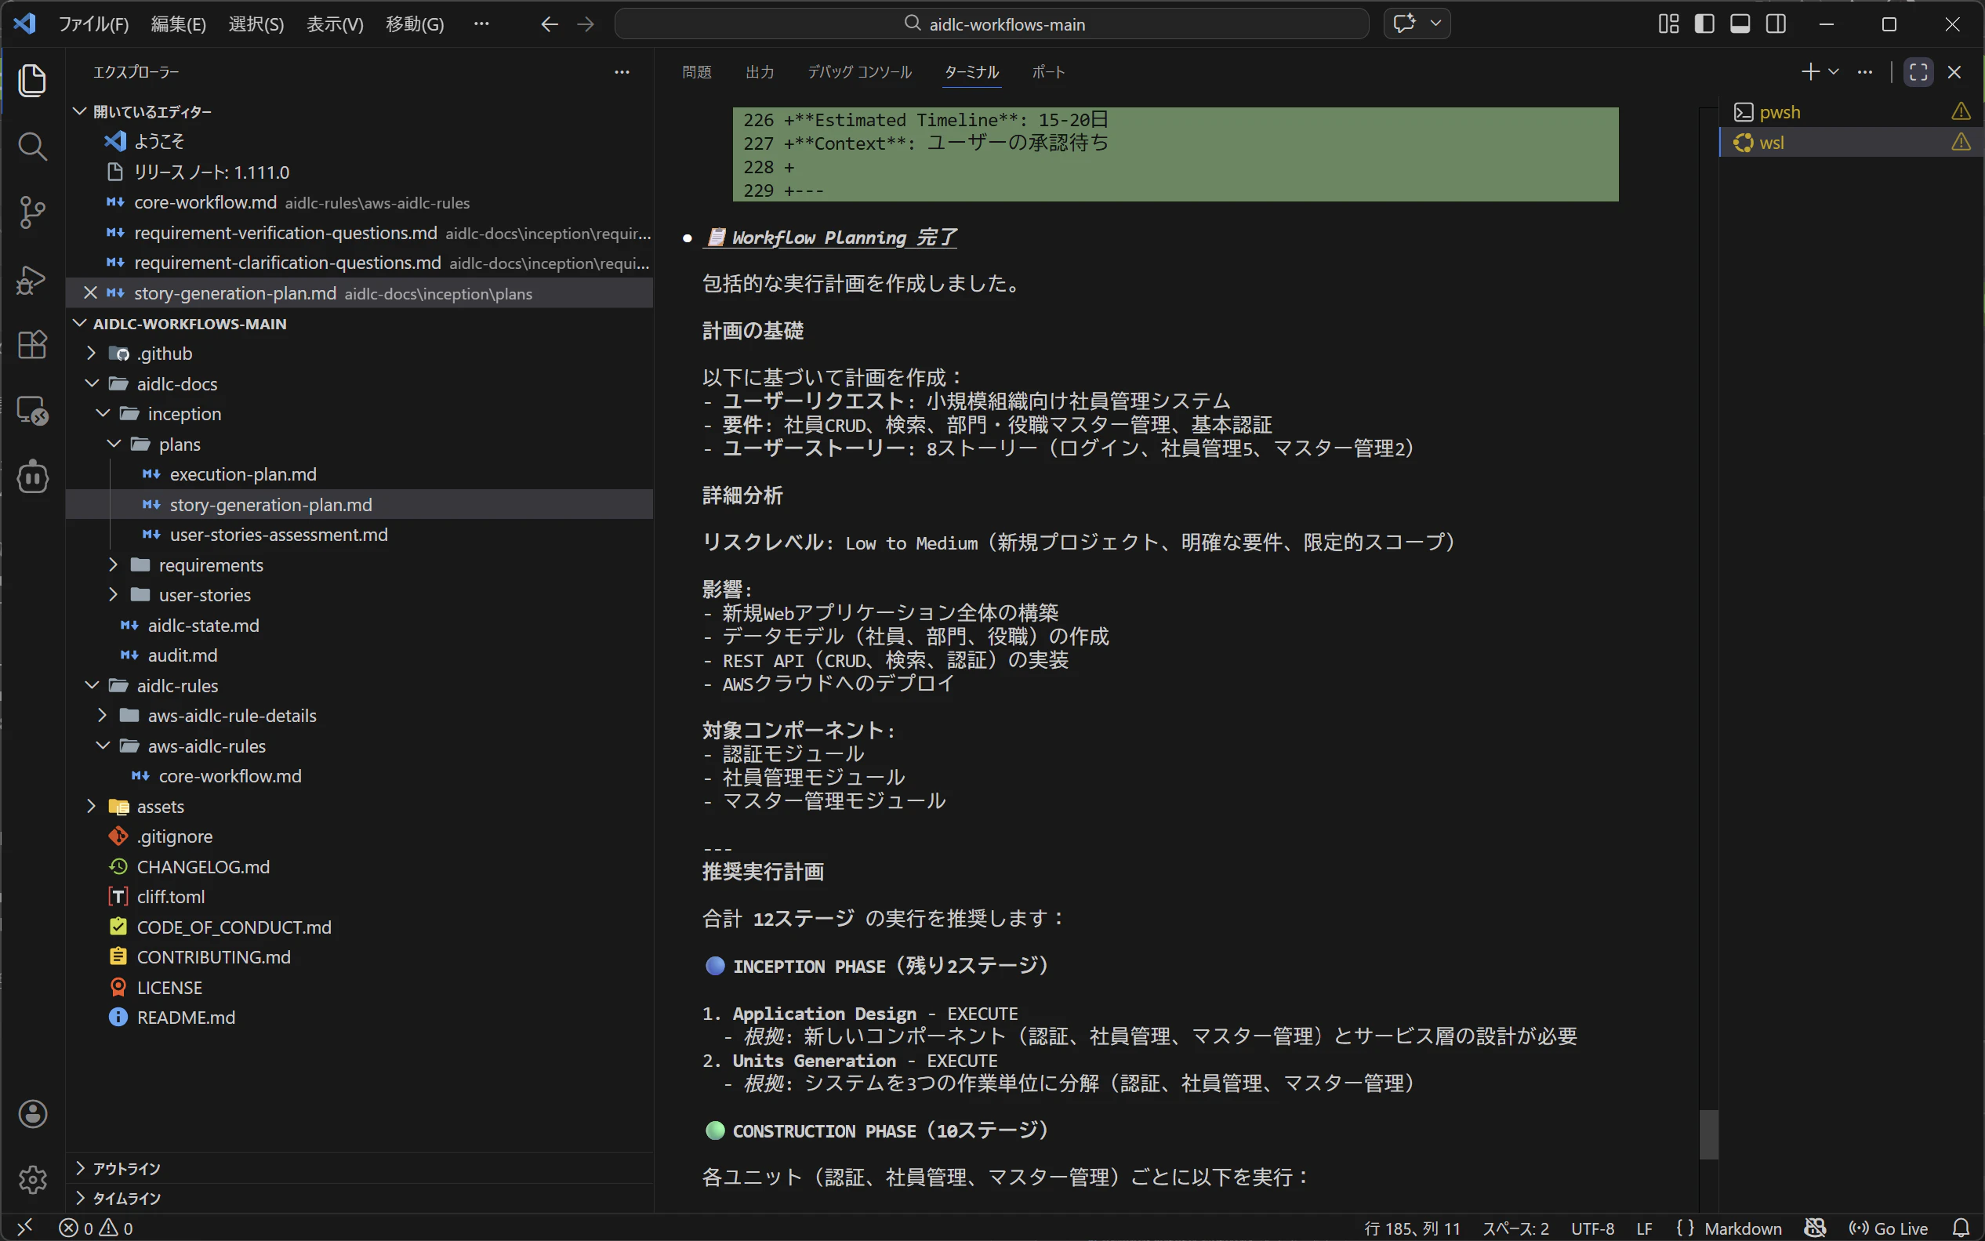Start Go Live server
The image size is (1985, 1241).
pos(1888,1228)
